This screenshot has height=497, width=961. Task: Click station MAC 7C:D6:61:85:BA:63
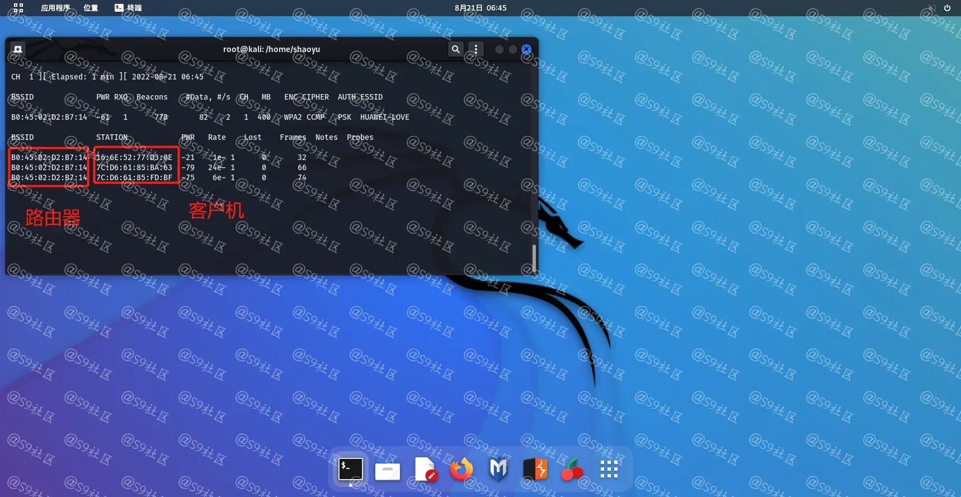[x=134, y=167]
